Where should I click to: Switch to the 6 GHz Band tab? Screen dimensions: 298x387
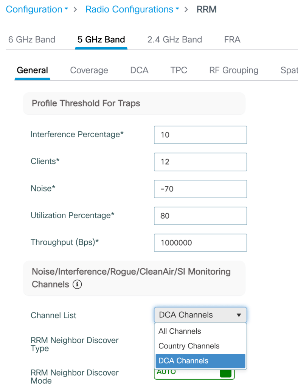click(x=32, y=40)
